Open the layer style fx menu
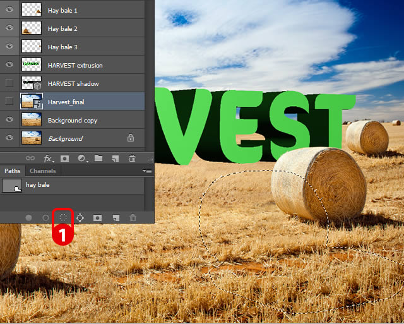 48,159
